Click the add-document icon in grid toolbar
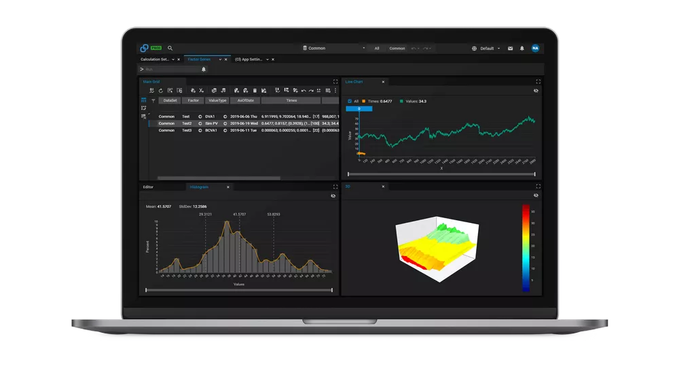This screenshot has width=679, height=370. (x=236, y=91)
